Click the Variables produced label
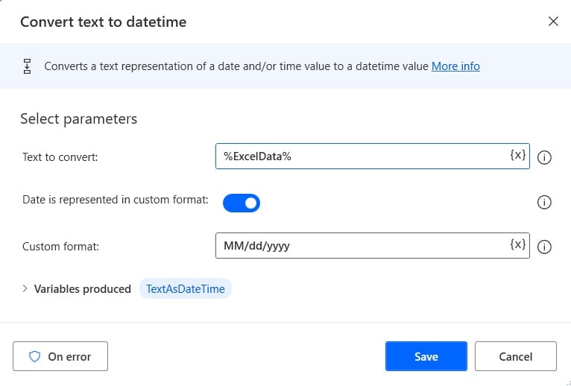The width and height of the screenshot is (571, 386). [x=83, y=289]
